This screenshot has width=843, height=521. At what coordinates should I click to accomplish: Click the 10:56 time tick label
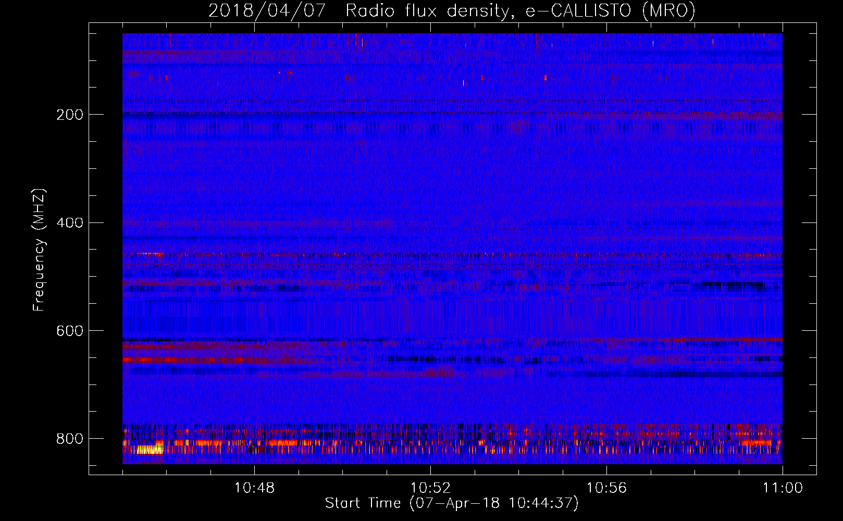coord(606,488)
